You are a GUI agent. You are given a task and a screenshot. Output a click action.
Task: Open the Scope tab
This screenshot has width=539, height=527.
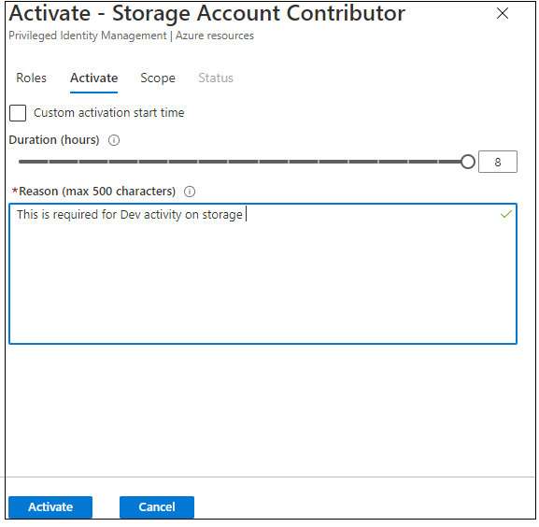click(x=158, y=78)
